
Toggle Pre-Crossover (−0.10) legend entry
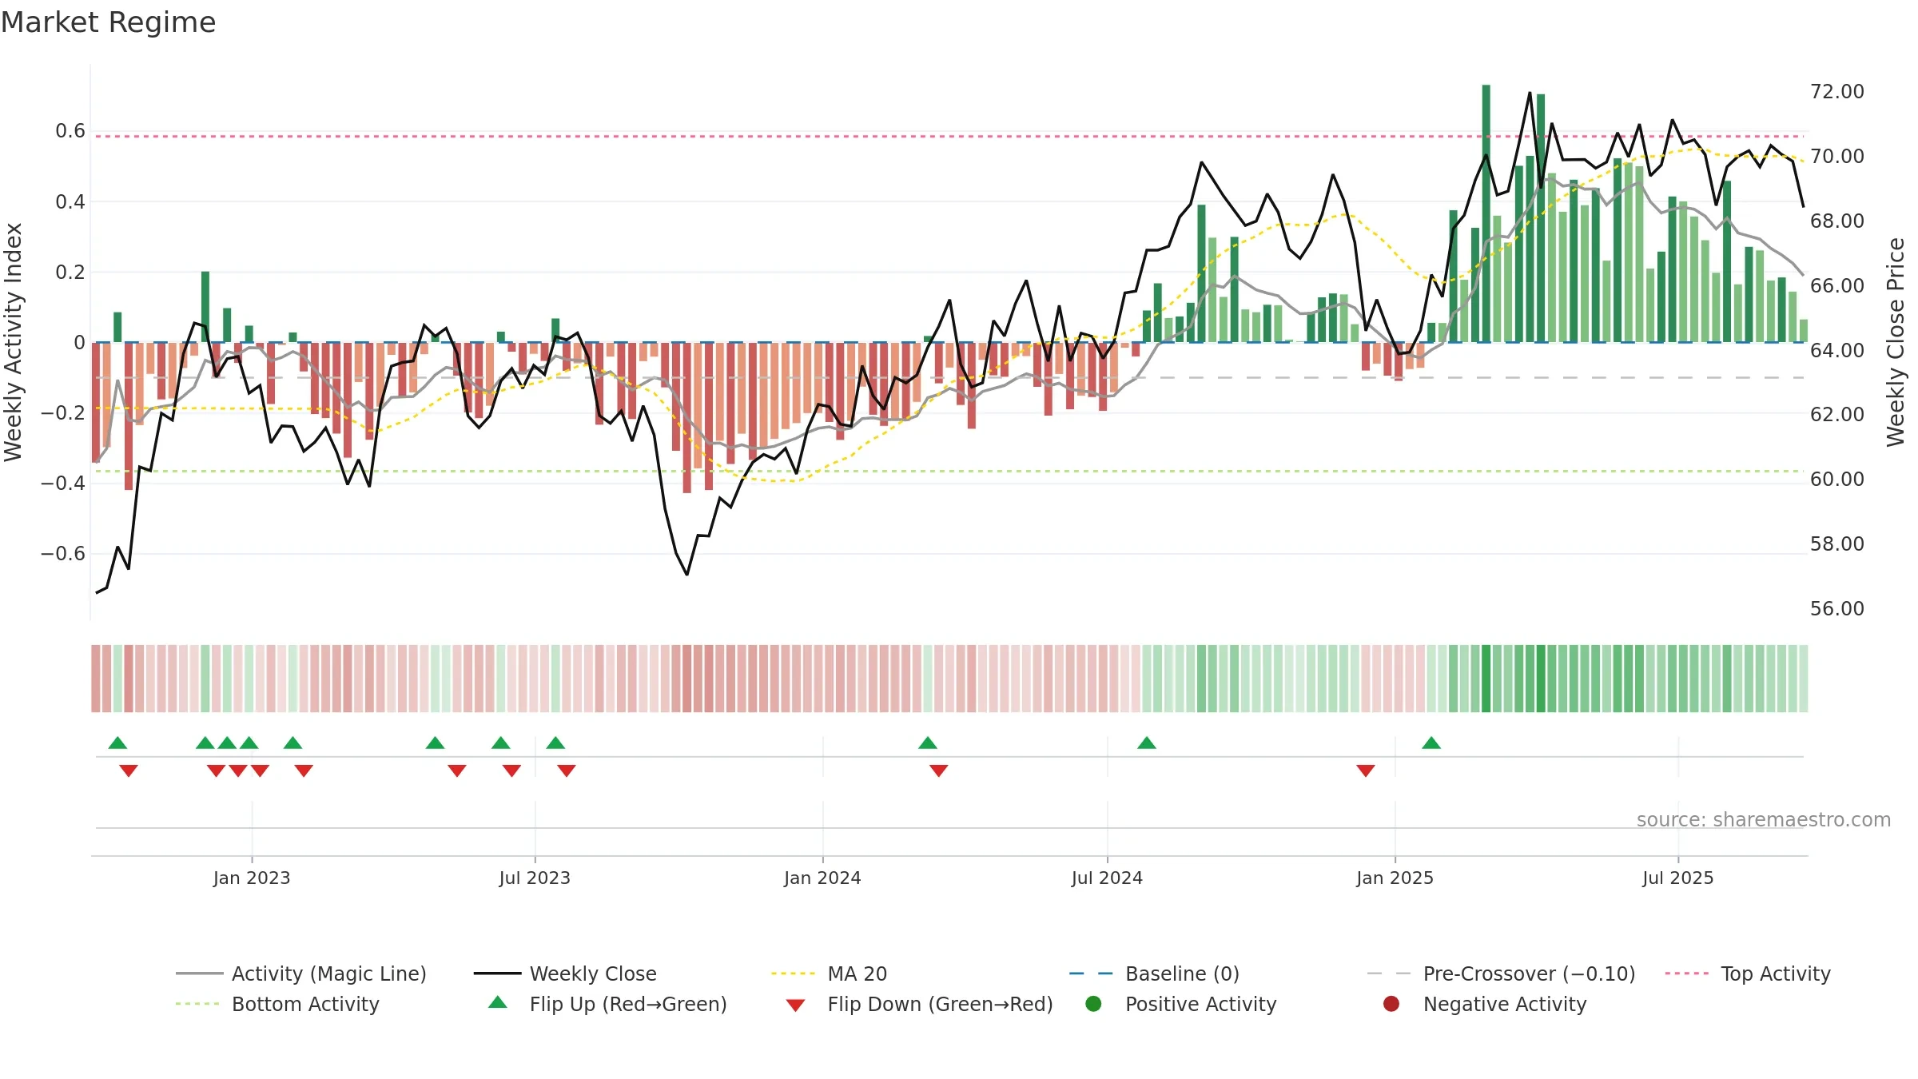coord(1501,973)
